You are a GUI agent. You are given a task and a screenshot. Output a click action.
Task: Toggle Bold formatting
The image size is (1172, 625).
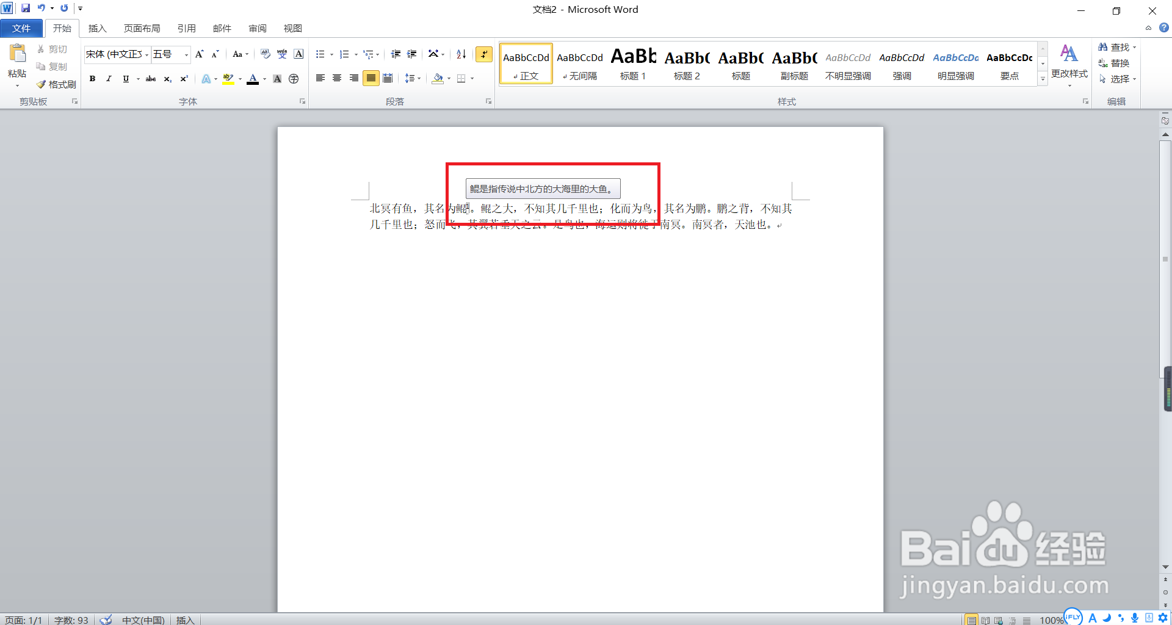tap(92, 79)
